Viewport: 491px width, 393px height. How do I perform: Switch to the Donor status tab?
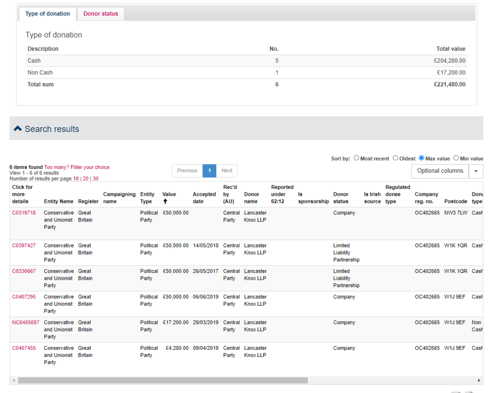pos(100,14)
